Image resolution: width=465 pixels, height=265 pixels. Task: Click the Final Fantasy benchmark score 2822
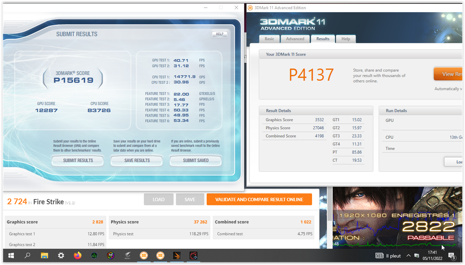428,227
